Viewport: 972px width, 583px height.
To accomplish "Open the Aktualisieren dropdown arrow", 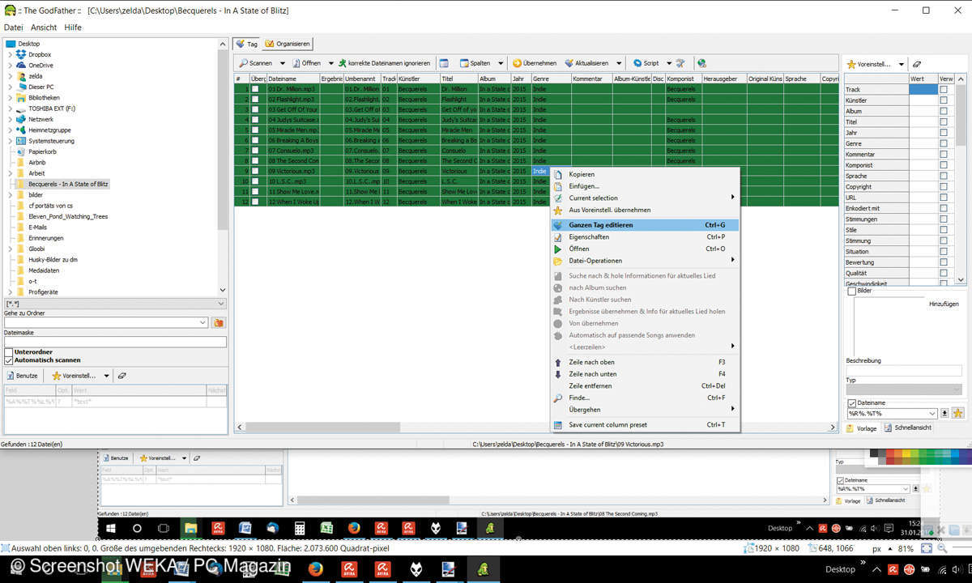I will (x=619, y=63).
